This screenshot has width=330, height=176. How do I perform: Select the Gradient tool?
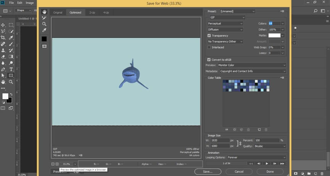click(11, 57)
